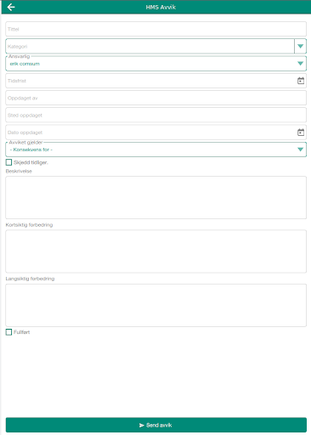Screen dimensions: 311x435
Task: Focus the Sted oppdaget field
Action: tap(155, 115)
